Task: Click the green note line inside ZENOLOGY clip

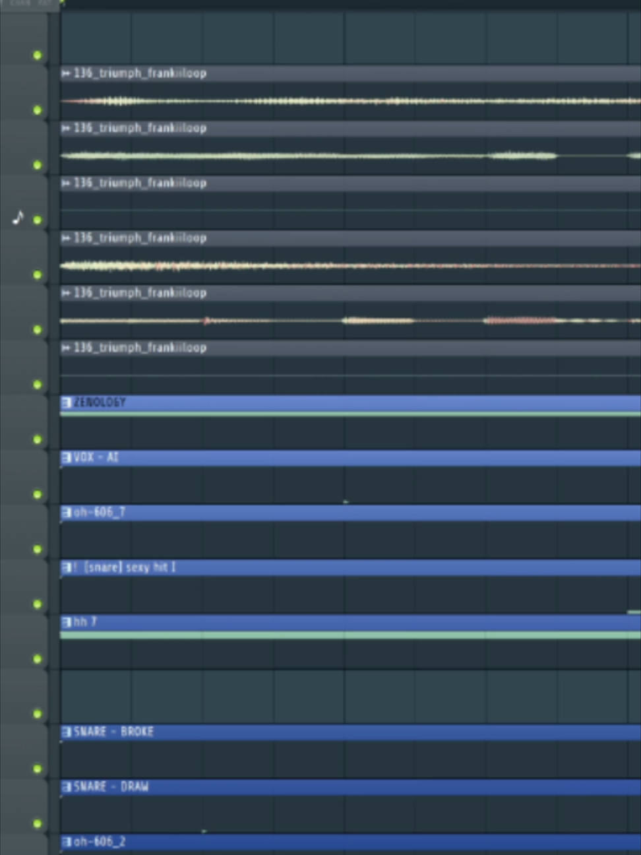Action: 350,414
